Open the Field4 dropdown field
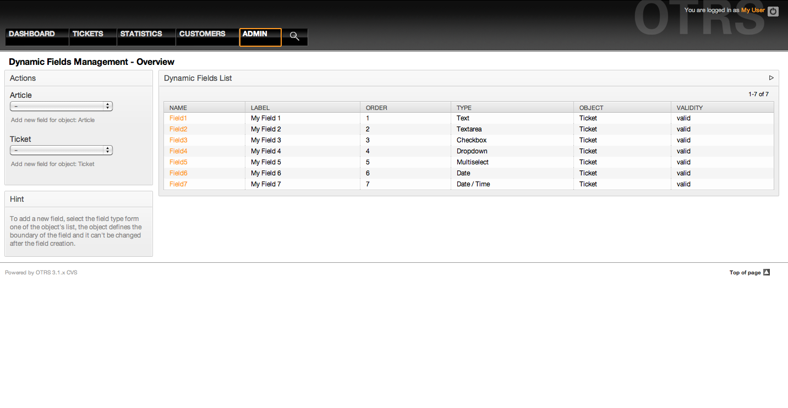Screen dimensions: 788x408 click(178, 151)
